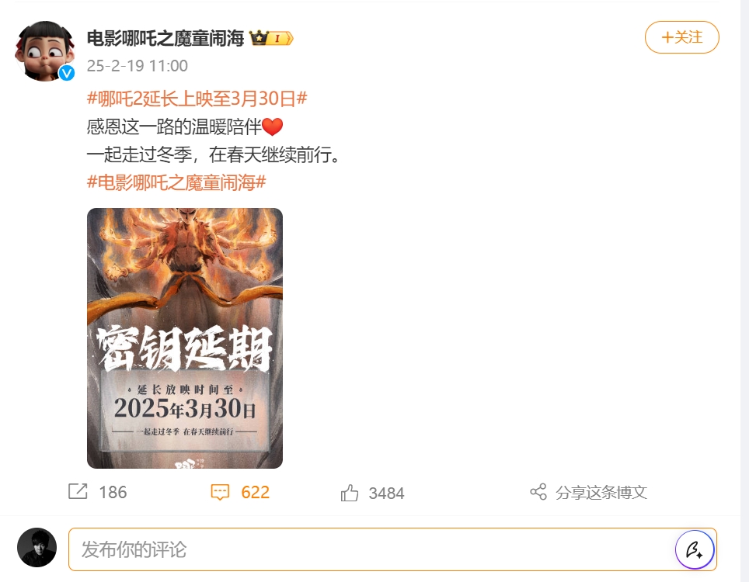Screen dimensions: 749x582
Task: Click the share icon for this post
Action: click(538, 492)
